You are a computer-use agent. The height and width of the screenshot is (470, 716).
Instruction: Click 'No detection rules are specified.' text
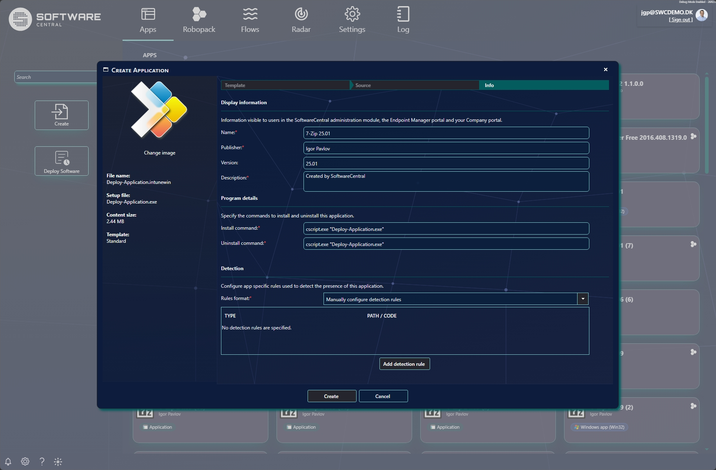(x=257, y=328)
